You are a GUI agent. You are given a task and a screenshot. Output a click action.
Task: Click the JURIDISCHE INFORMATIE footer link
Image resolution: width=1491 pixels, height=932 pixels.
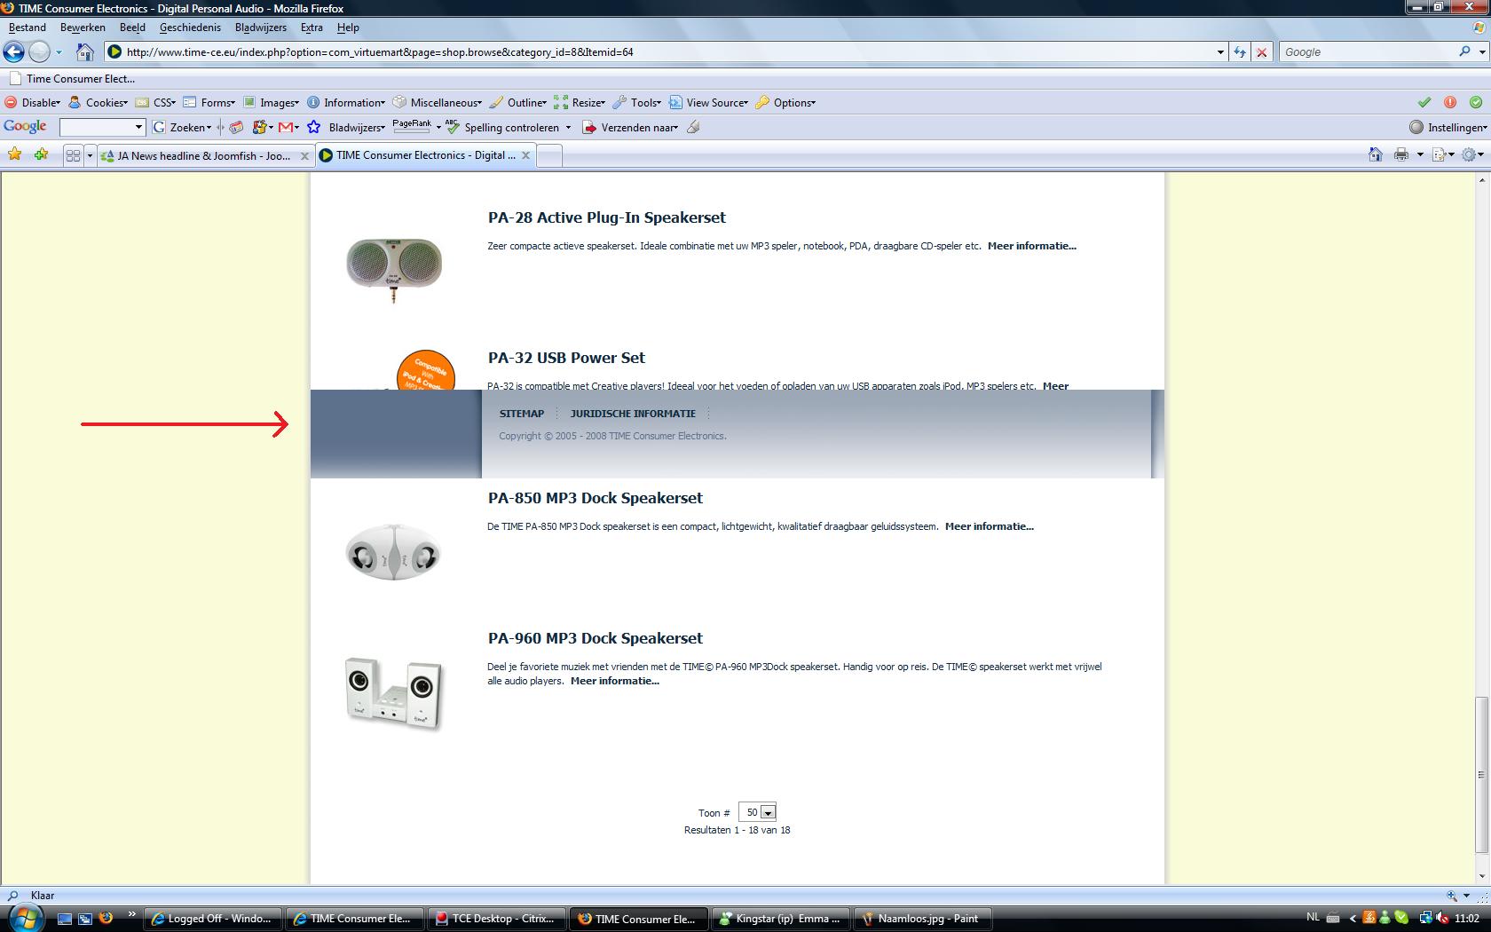point(633,414)
